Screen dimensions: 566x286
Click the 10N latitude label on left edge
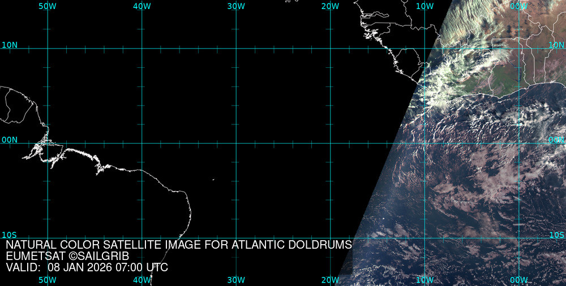click(10, 45)
